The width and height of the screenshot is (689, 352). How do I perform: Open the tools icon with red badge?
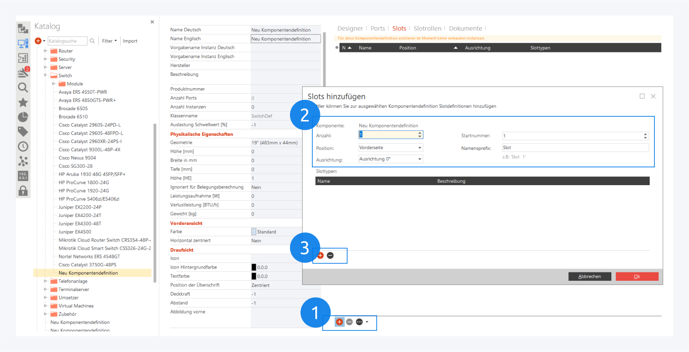tap(23, 73)
